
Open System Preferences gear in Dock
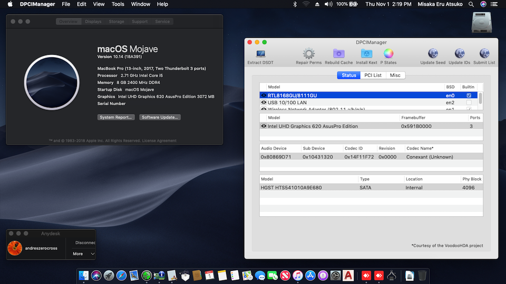(335, 276)
